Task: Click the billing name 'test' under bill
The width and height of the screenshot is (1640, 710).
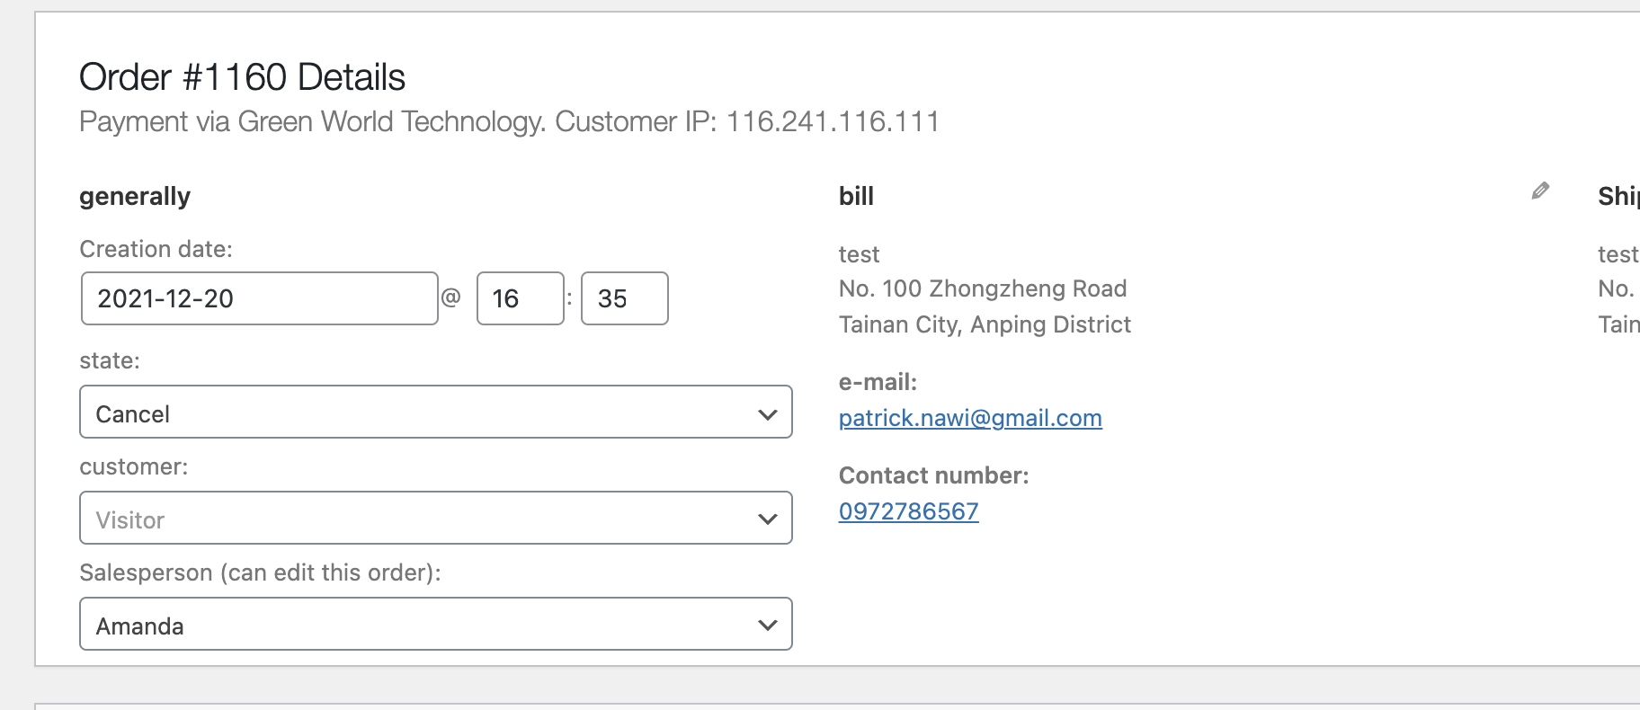Action: click(859, 254)
